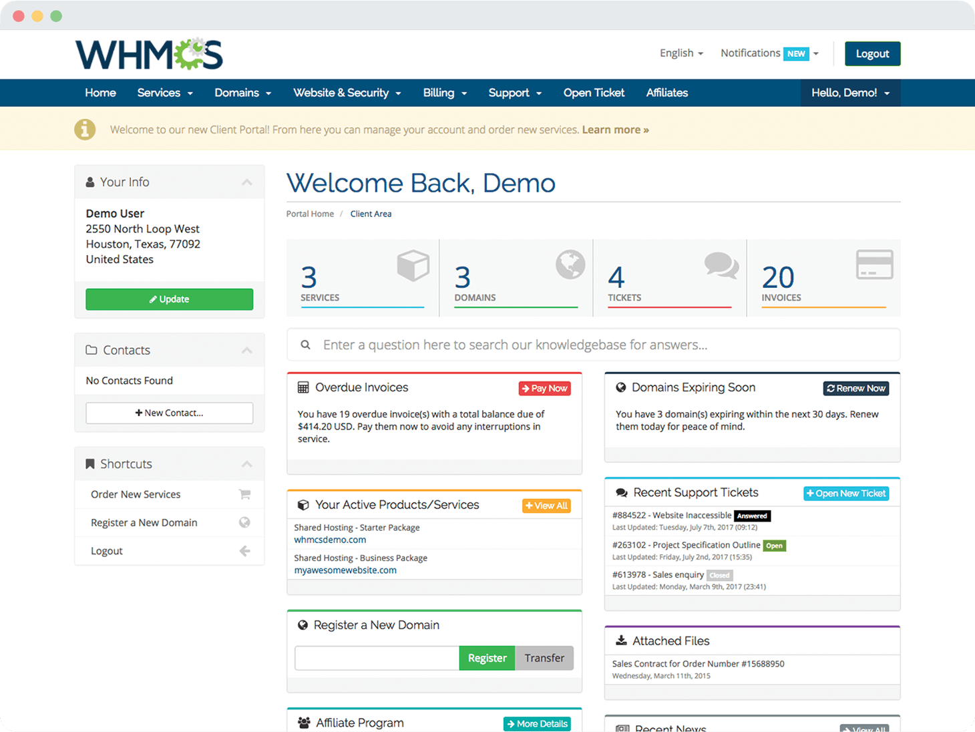Image resolution: width=975 pixels, height=732 pixels.
Task: Click the download icon beside Attached Files
Action: click(x=621, y=640)
